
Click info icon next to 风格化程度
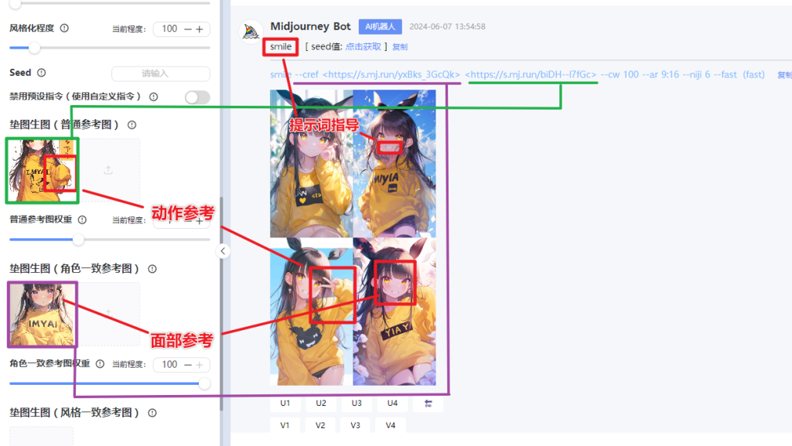(x=64, y=29)
